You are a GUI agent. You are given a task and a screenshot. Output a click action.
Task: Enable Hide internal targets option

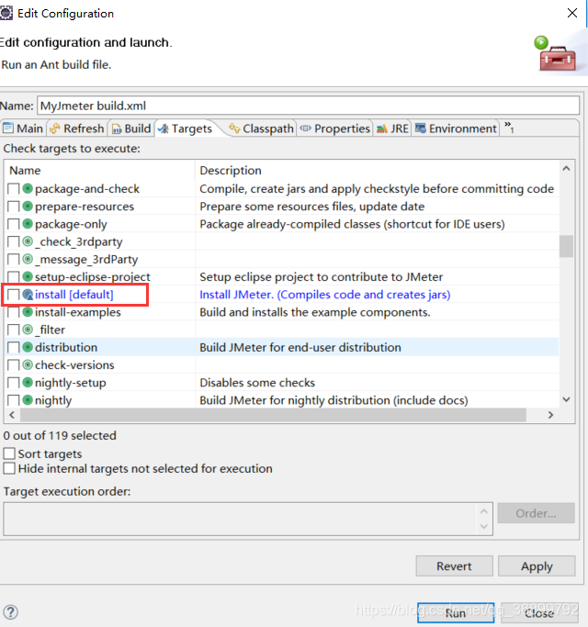pos(9,468)
